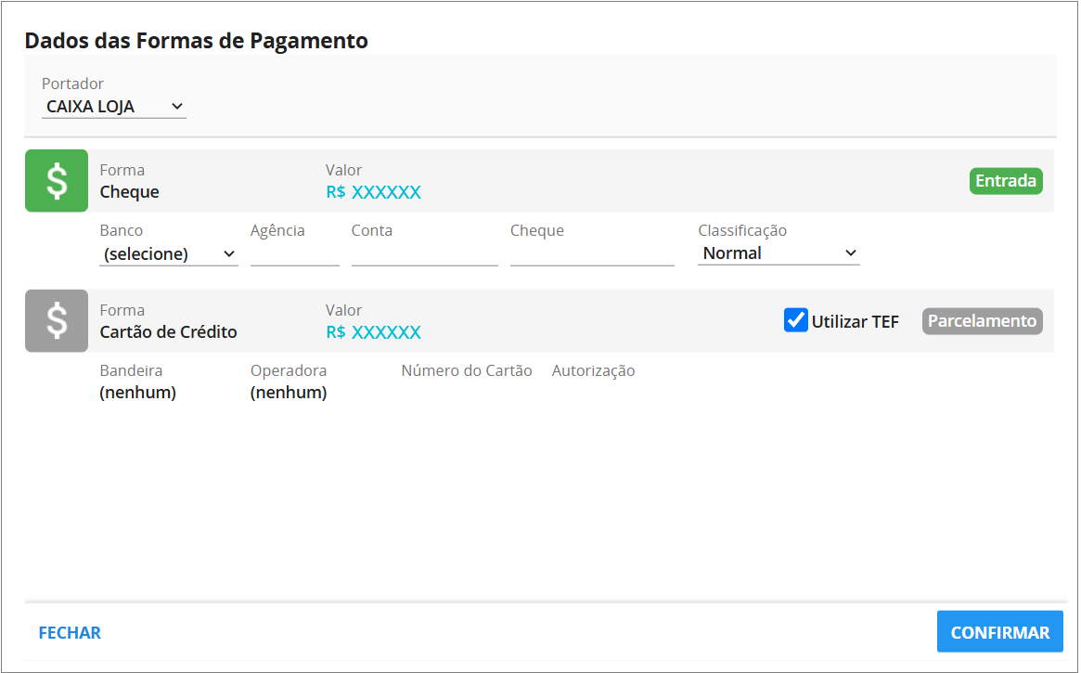Click the Parcelamento badge

coord(982,321)
